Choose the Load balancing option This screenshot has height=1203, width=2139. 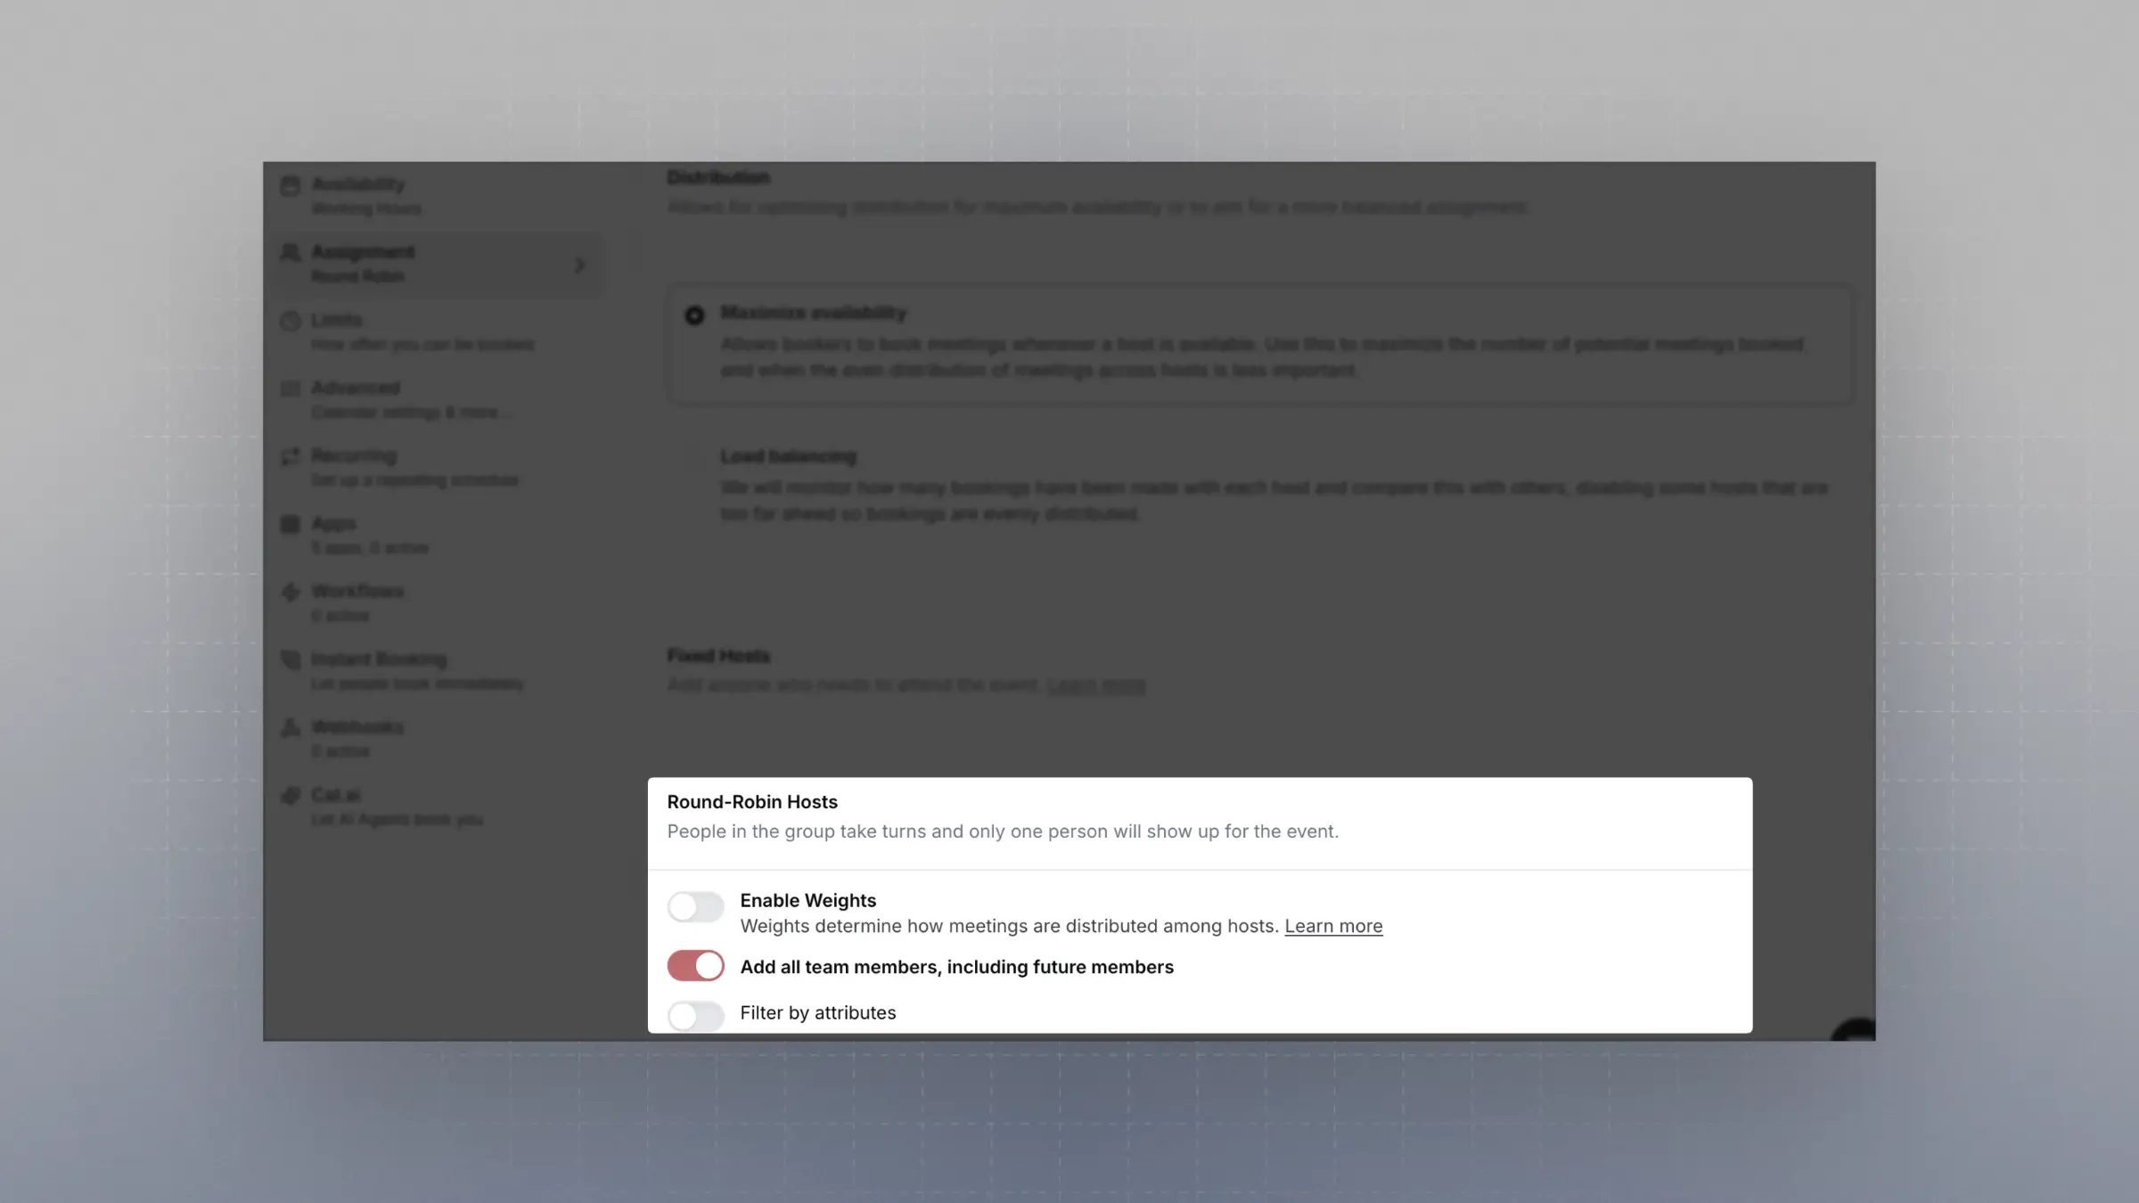tap(788, 457)
